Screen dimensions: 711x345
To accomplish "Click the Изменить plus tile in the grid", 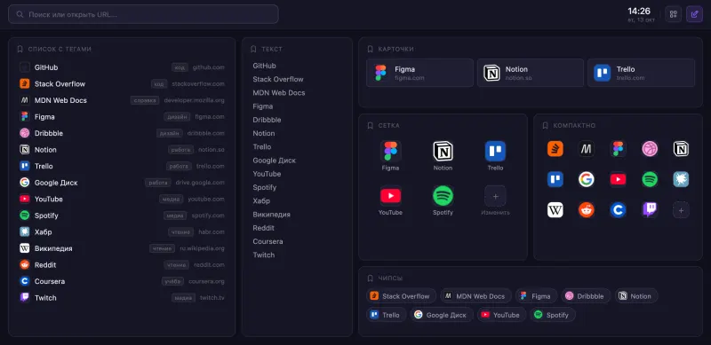I will pyautogui.click(x=495, y=200).
